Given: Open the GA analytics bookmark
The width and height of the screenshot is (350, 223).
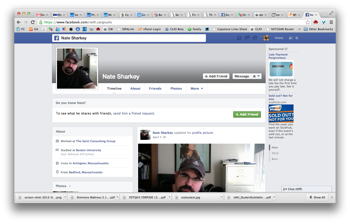Looking at the screenshot, I should click(x=33, y=29).
